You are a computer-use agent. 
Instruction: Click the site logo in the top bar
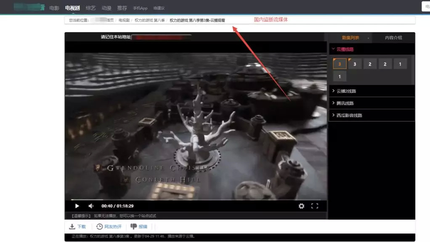click(29, 8)
